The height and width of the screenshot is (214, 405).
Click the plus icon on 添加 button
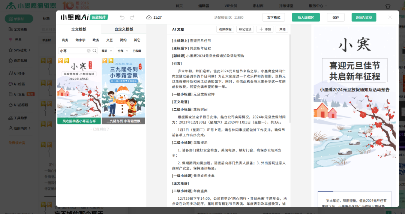click(x=261, y=29)
